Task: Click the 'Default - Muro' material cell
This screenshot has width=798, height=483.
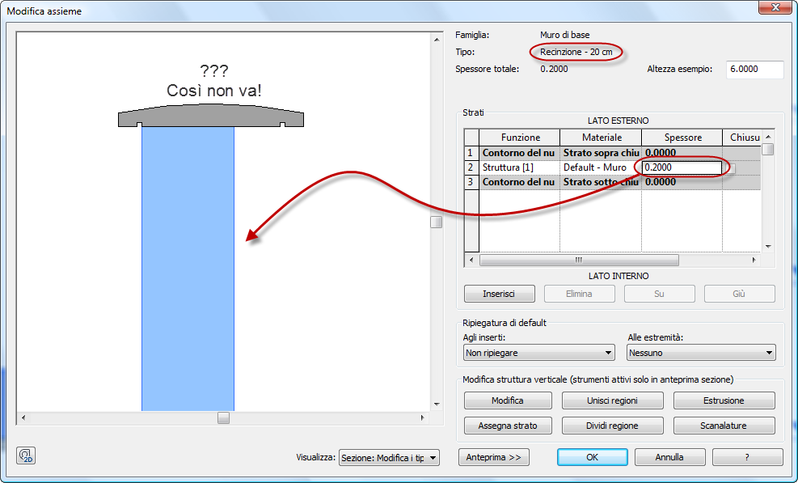Action: pos(601,167)
